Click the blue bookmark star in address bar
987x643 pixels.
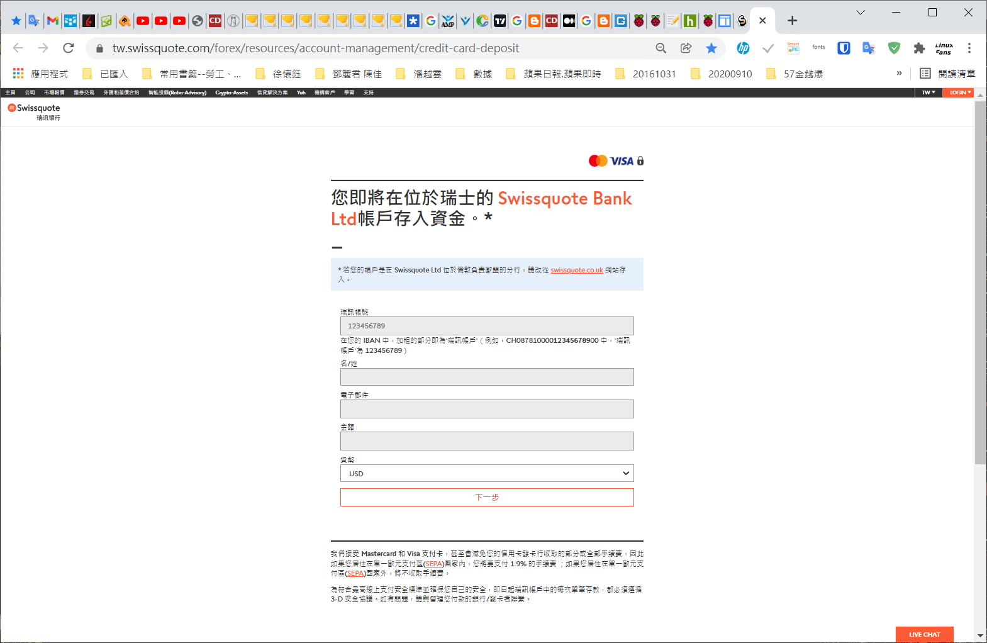tap(711, 48)
